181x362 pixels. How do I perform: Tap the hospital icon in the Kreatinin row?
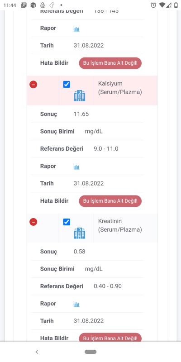coord(80,233)
